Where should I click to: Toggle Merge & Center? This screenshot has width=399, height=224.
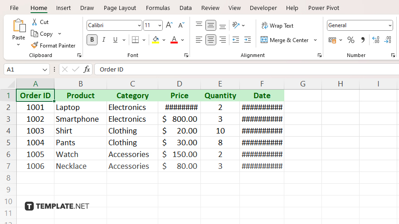point(284,40)
